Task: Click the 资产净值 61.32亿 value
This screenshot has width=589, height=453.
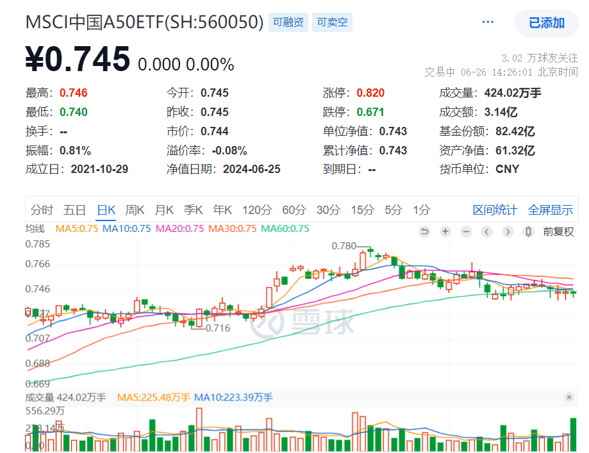Action: 515,151
